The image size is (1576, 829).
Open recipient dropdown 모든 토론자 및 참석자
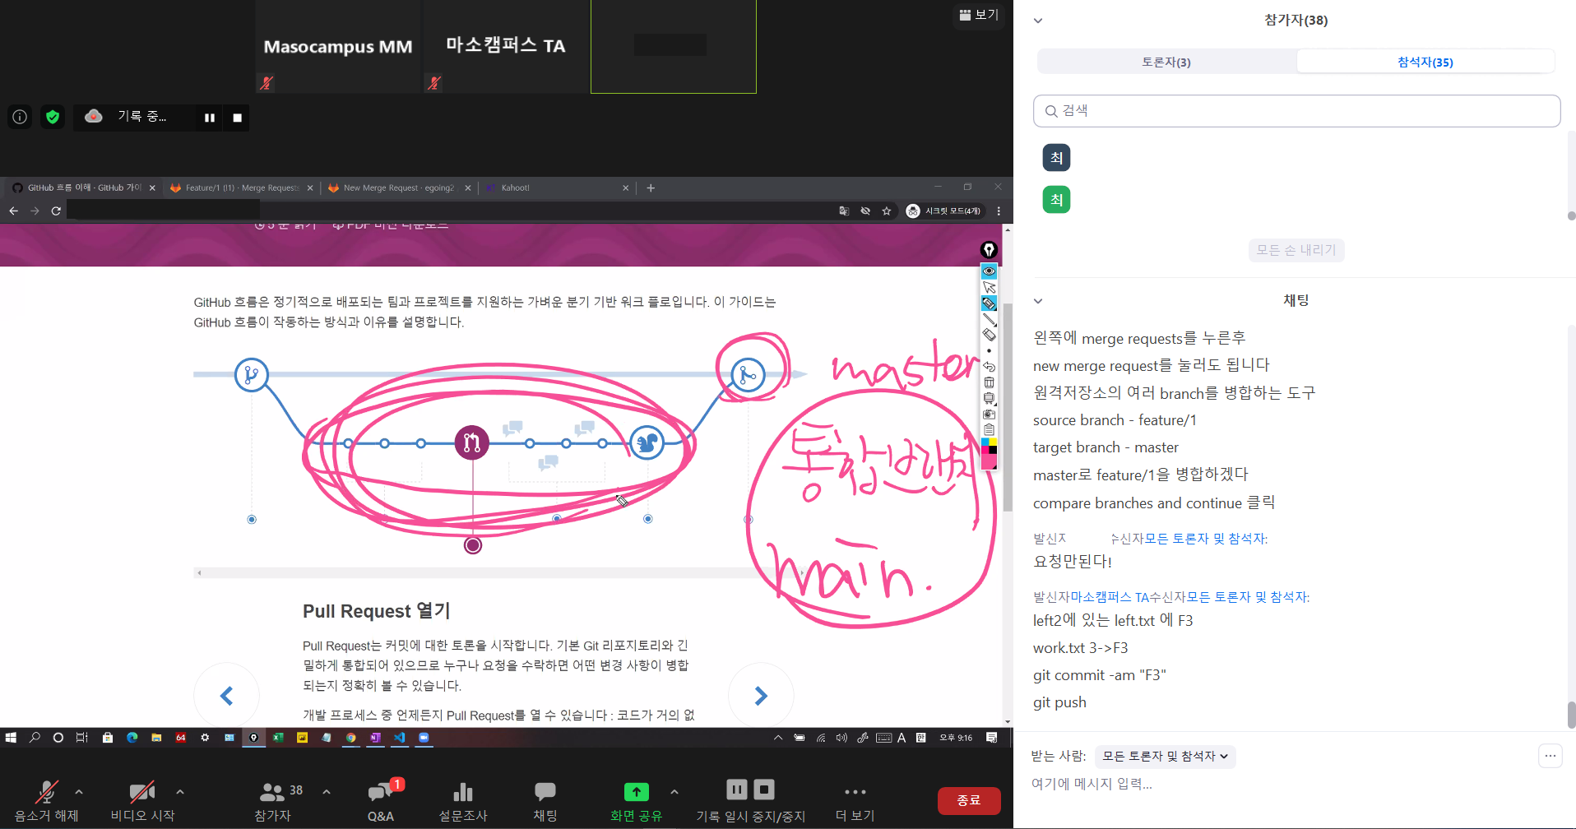(1165, 756)
